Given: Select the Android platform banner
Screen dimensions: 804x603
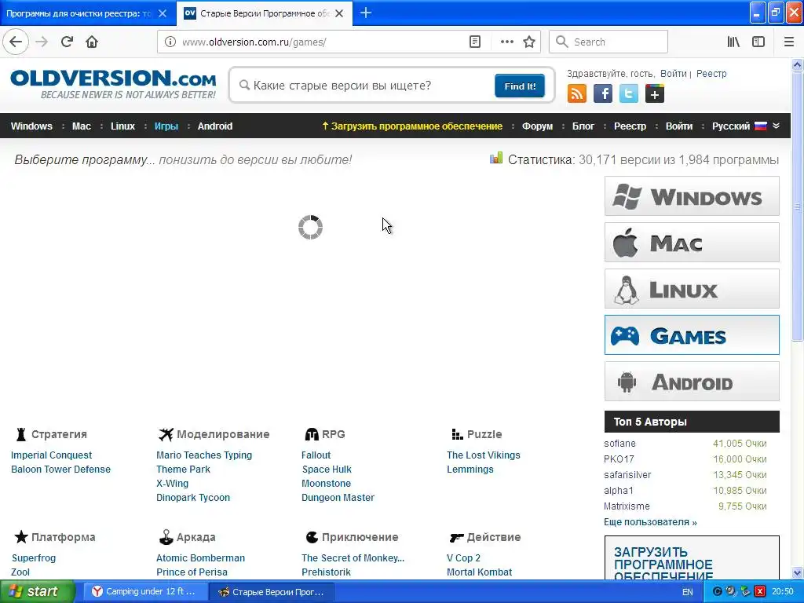Looking at the screenshot, I should coord(692,381).
